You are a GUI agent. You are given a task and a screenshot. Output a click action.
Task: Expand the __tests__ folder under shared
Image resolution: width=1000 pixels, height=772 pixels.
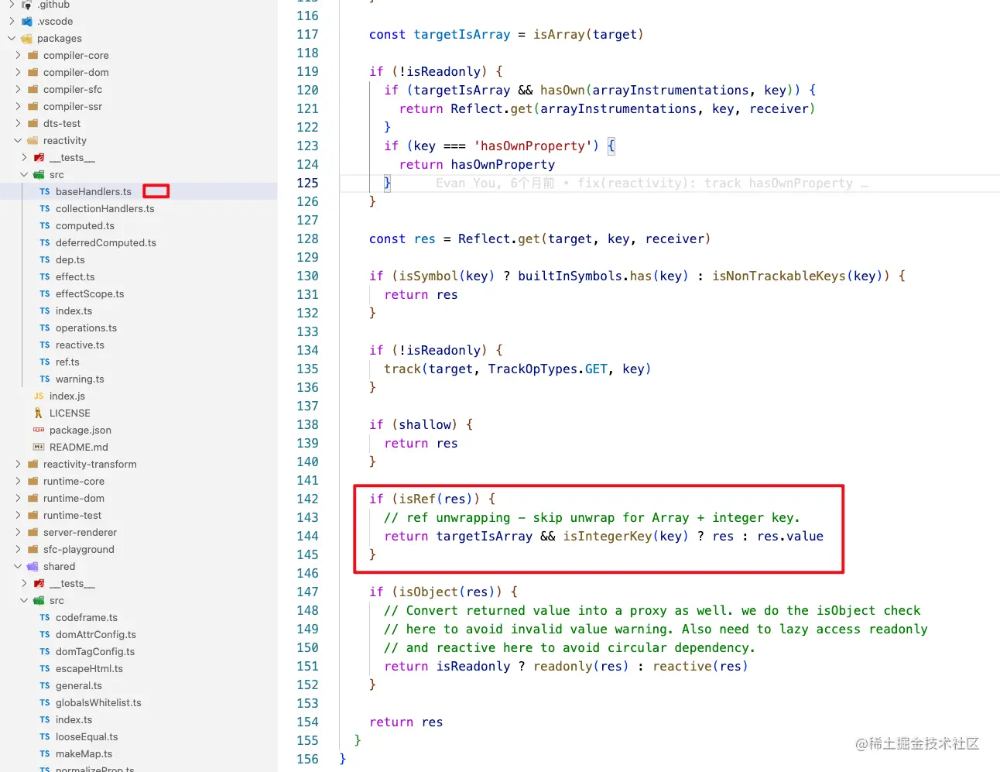(25, 584)
